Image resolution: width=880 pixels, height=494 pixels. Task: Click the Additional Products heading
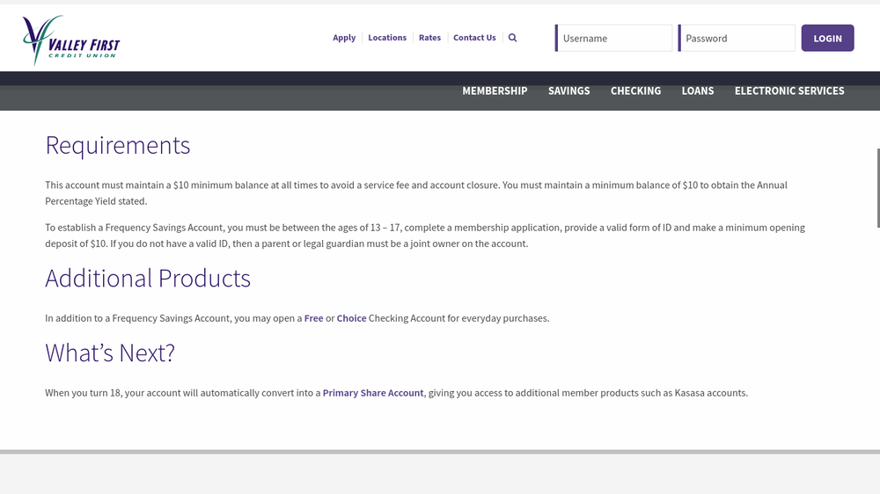148,279
